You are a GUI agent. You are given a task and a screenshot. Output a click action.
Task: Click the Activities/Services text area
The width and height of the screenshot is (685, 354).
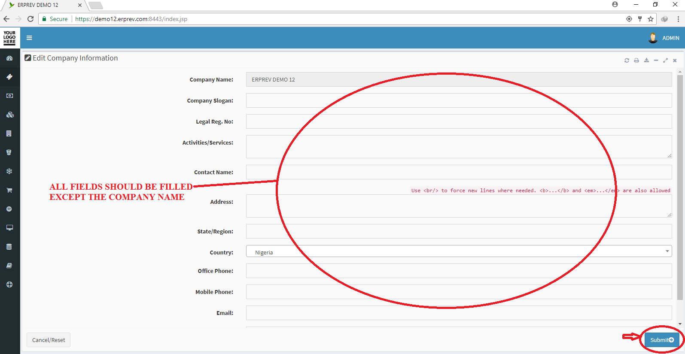click(x=459, y=147)
